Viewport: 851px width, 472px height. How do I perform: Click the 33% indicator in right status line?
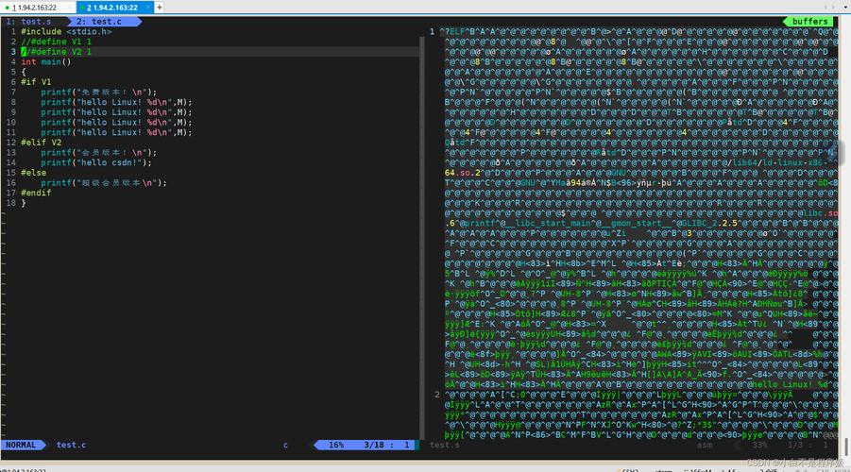pyautogui.click(x=759, y=445)
